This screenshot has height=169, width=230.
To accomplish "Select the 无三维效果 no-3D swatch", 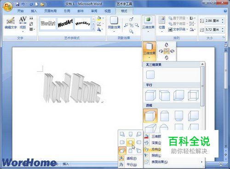I will click(x=150, y=75).
